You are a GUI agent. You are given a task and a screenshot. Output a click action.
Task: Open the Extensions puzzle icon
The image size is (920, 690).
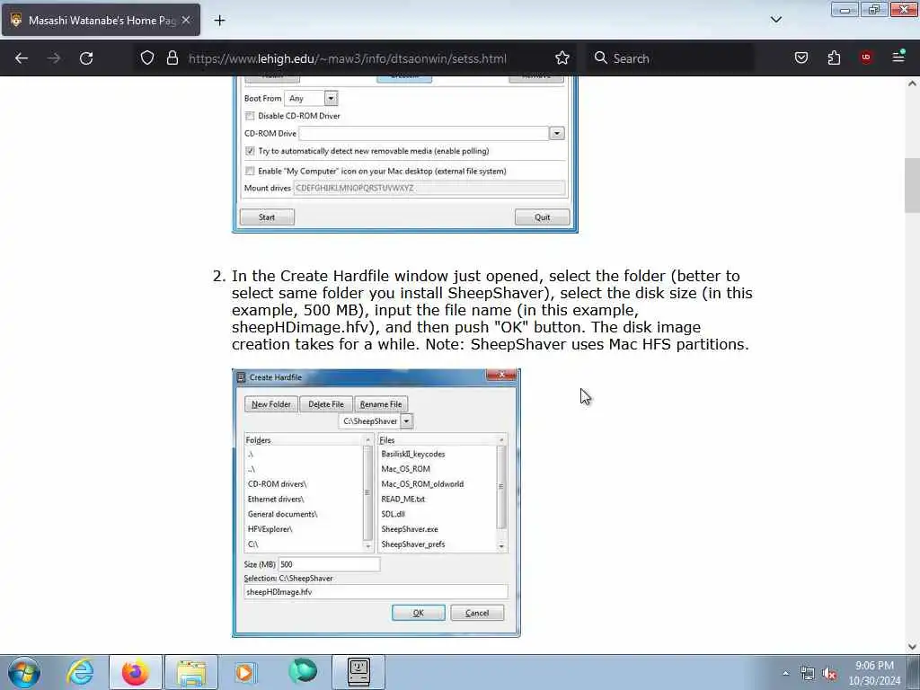point(834,57)
